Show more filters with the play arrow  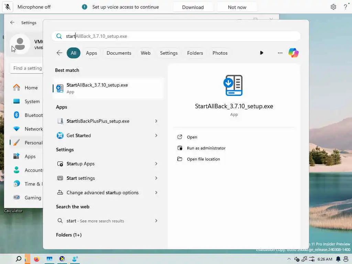click(x=262, y=53)
